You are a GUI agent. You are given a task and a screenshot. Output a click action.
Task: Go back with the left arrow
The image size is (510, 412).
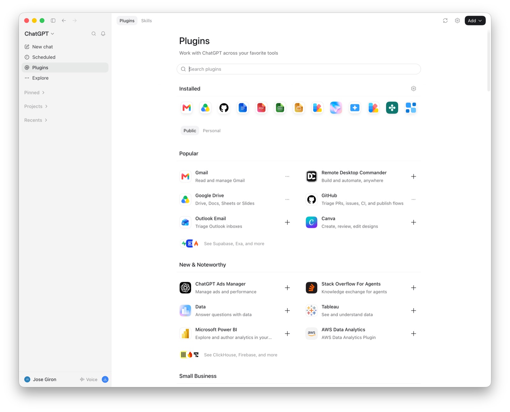(64, 21)
